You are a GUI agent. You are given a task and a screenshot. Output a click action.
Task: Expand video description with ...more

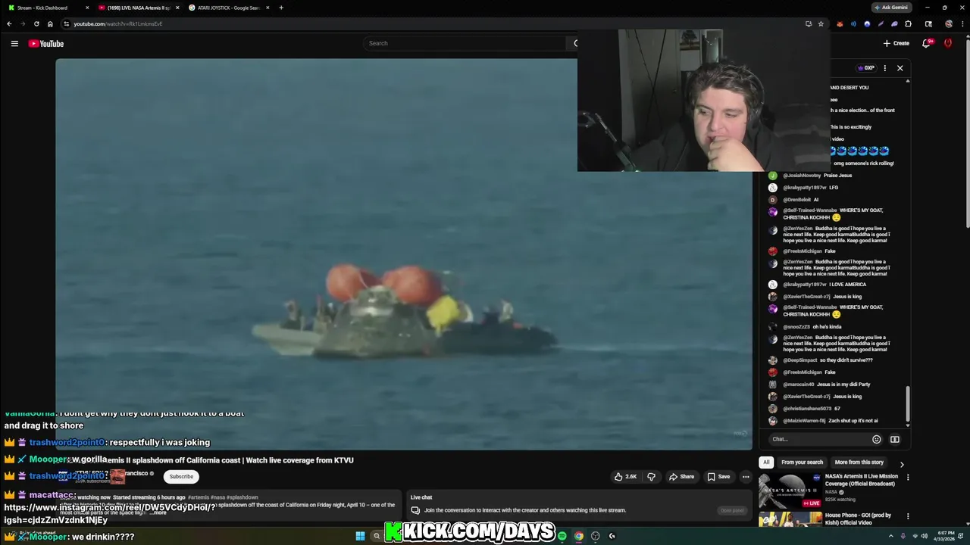pyautogui.click(x=158, y=512)
